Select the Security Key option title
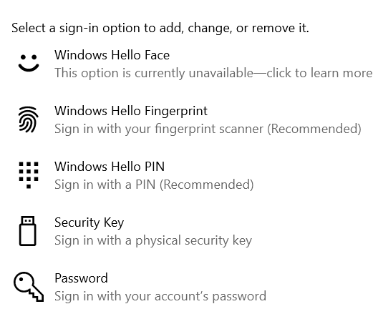This screenshot has height=319, width=373. (89, 222)
